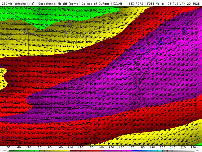202x152 pixels.
Task: Click the purple swatch below legend 140
Action: [x=104, y=151]
